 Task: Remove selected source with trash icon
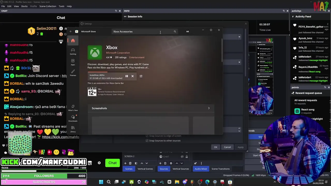click(x=165, y=163)
